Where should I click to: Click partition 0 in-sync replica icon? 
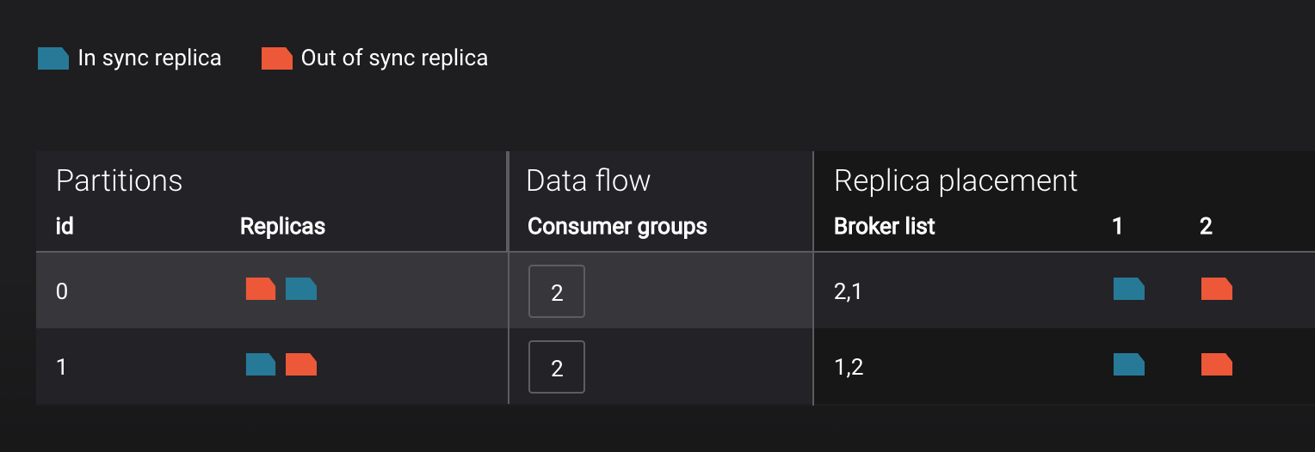(x=301, y=290)
